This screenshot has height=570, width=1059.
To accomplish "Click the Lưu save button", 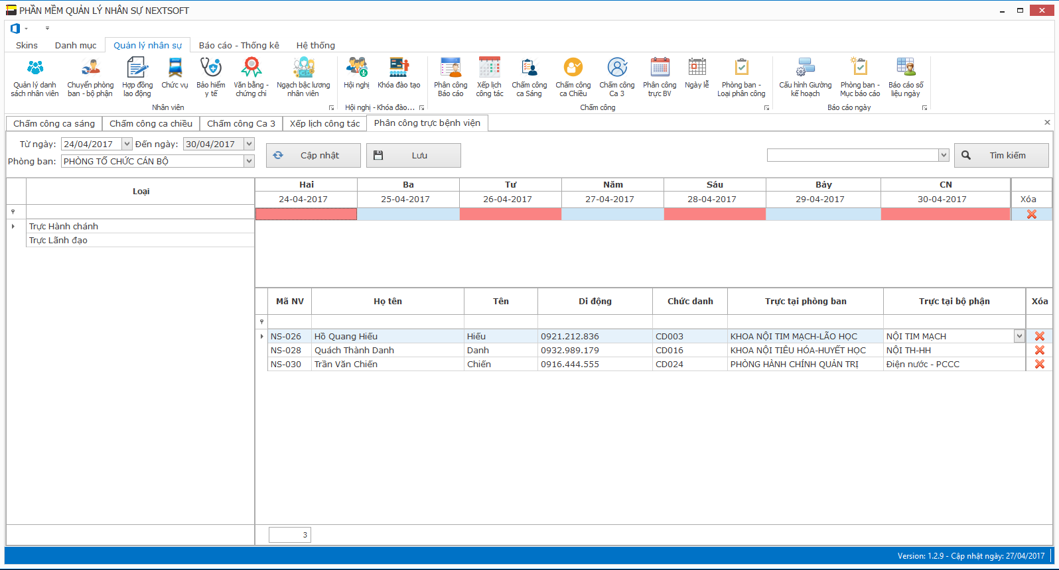I will [413, 155].
